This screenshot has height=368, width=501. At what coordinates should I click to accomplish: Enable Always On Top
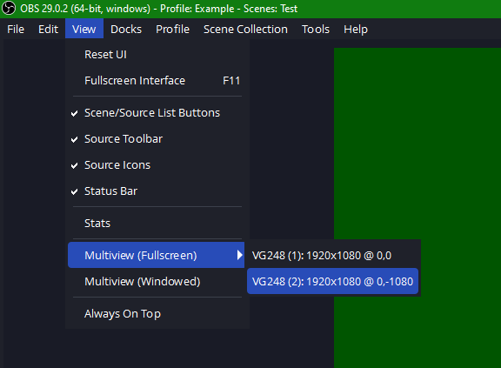pyautogui.click(x=157, y=314)
